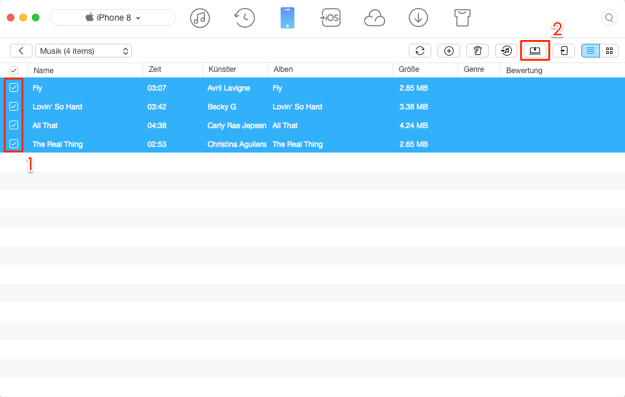This screenshot has width=625, height=397.
Task: Refresh the music list
Action: tap(420, 51)
